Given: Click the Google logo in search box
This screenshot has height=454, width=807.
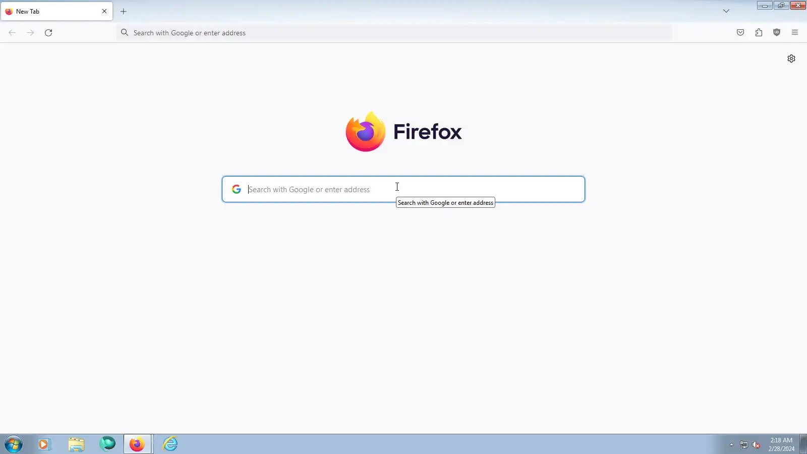Looking at the screenshot, I should [237, 189].
